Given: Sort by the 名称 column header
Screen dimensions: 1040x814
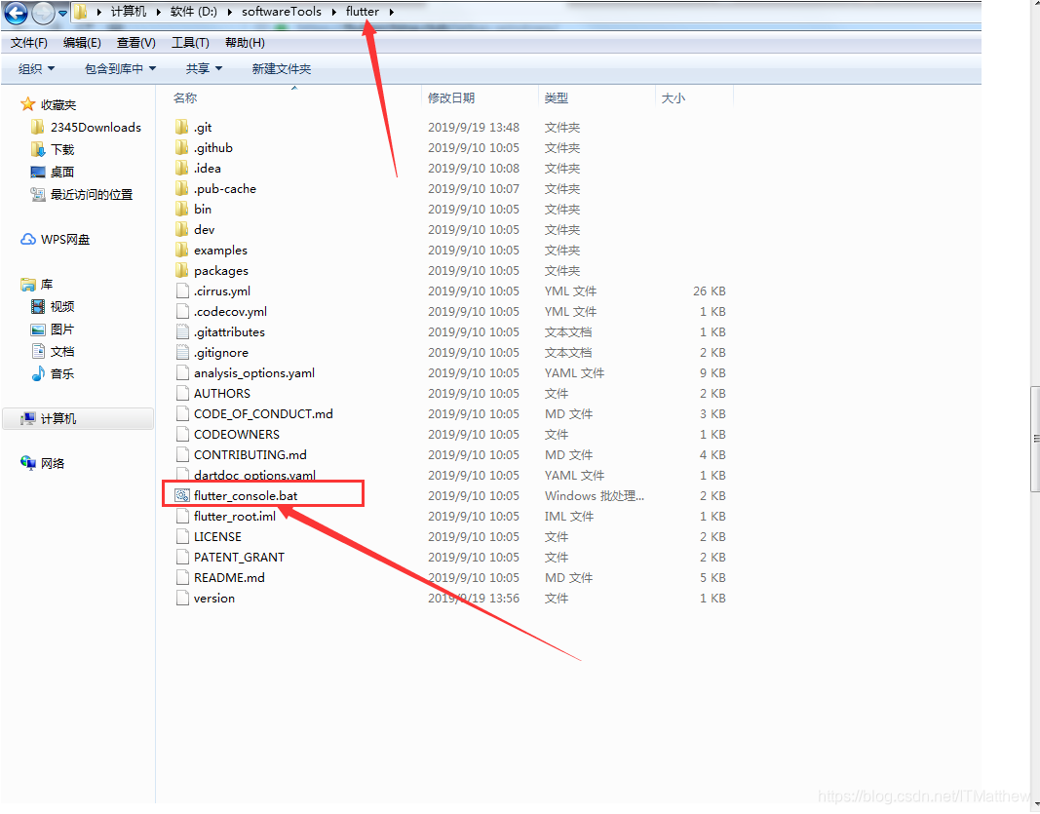Looking at the screenshot, I should click(x=185, y=97).
